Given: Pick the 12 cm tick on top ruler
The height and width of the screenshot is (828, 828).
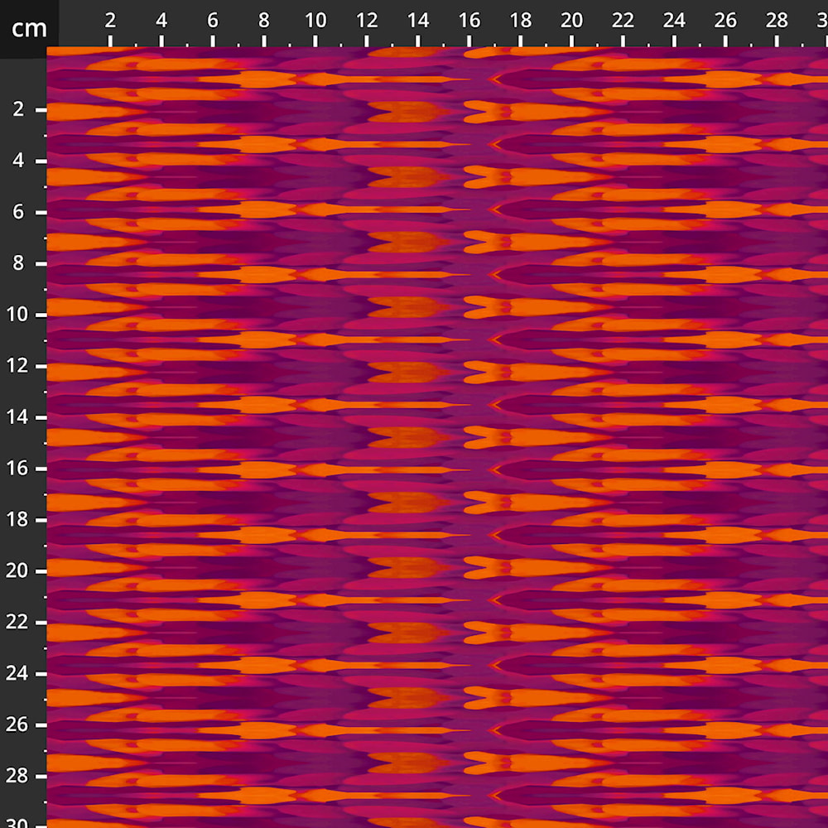Looking at the screenshot, I should tap(367, 22).
